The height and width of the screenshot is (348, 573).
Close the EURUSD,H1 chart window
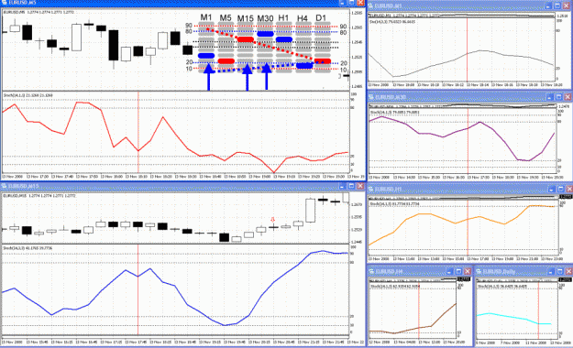tap(569, 190)
